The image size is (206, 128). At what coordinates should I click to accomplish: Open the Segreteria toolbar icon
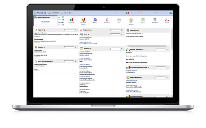tap(107, 20)
